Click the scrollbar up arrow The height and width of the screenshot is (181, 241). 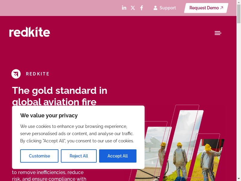[x=239, y=2]
